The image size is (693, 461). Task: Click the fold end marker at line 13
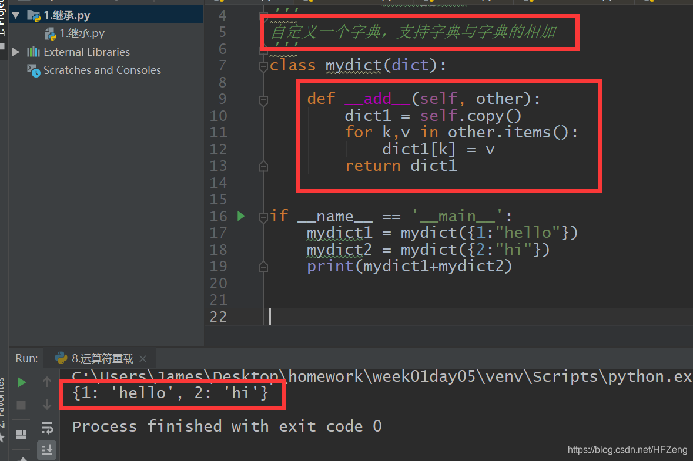(x=263, y=166)
